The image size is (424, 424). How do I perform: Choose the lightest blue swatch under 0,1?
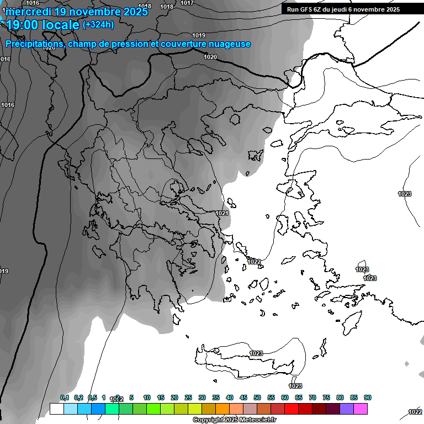(70, 409)
